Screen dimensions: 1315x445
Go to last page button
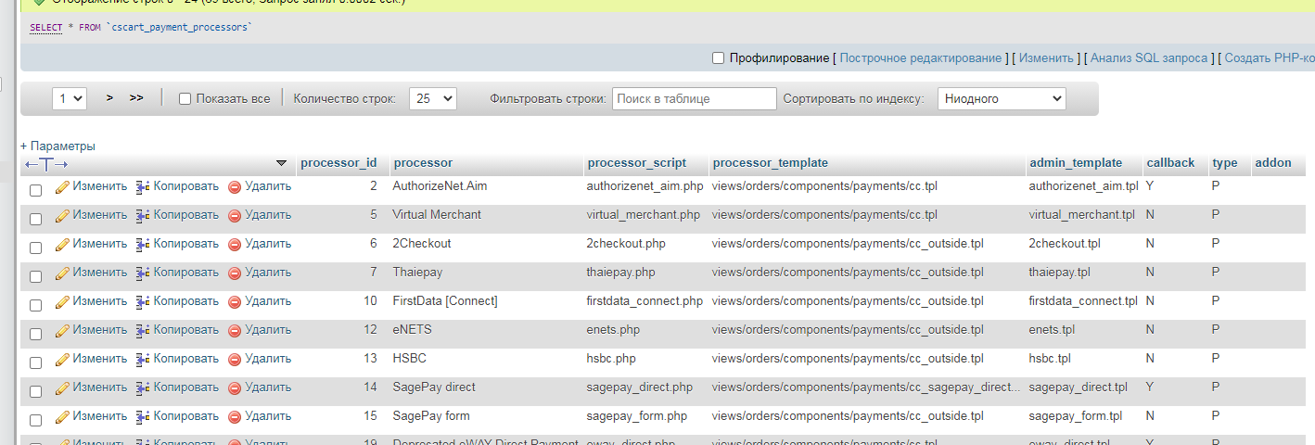tap(136, 97)
